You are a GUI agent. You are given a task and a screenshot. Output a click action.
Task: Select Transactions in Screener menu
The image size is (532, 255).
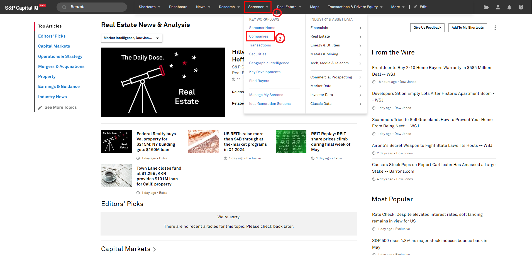[260, 45]
